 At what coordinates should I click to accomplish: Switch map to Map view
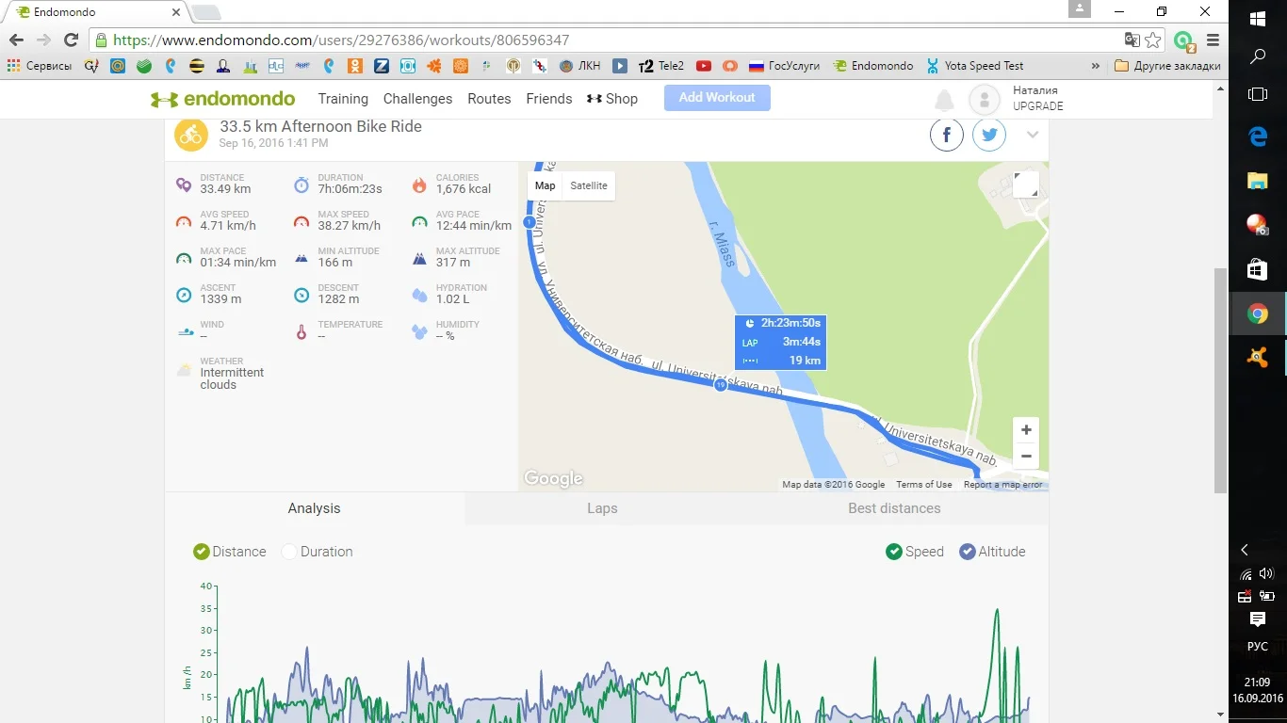[x=546, y=185]
